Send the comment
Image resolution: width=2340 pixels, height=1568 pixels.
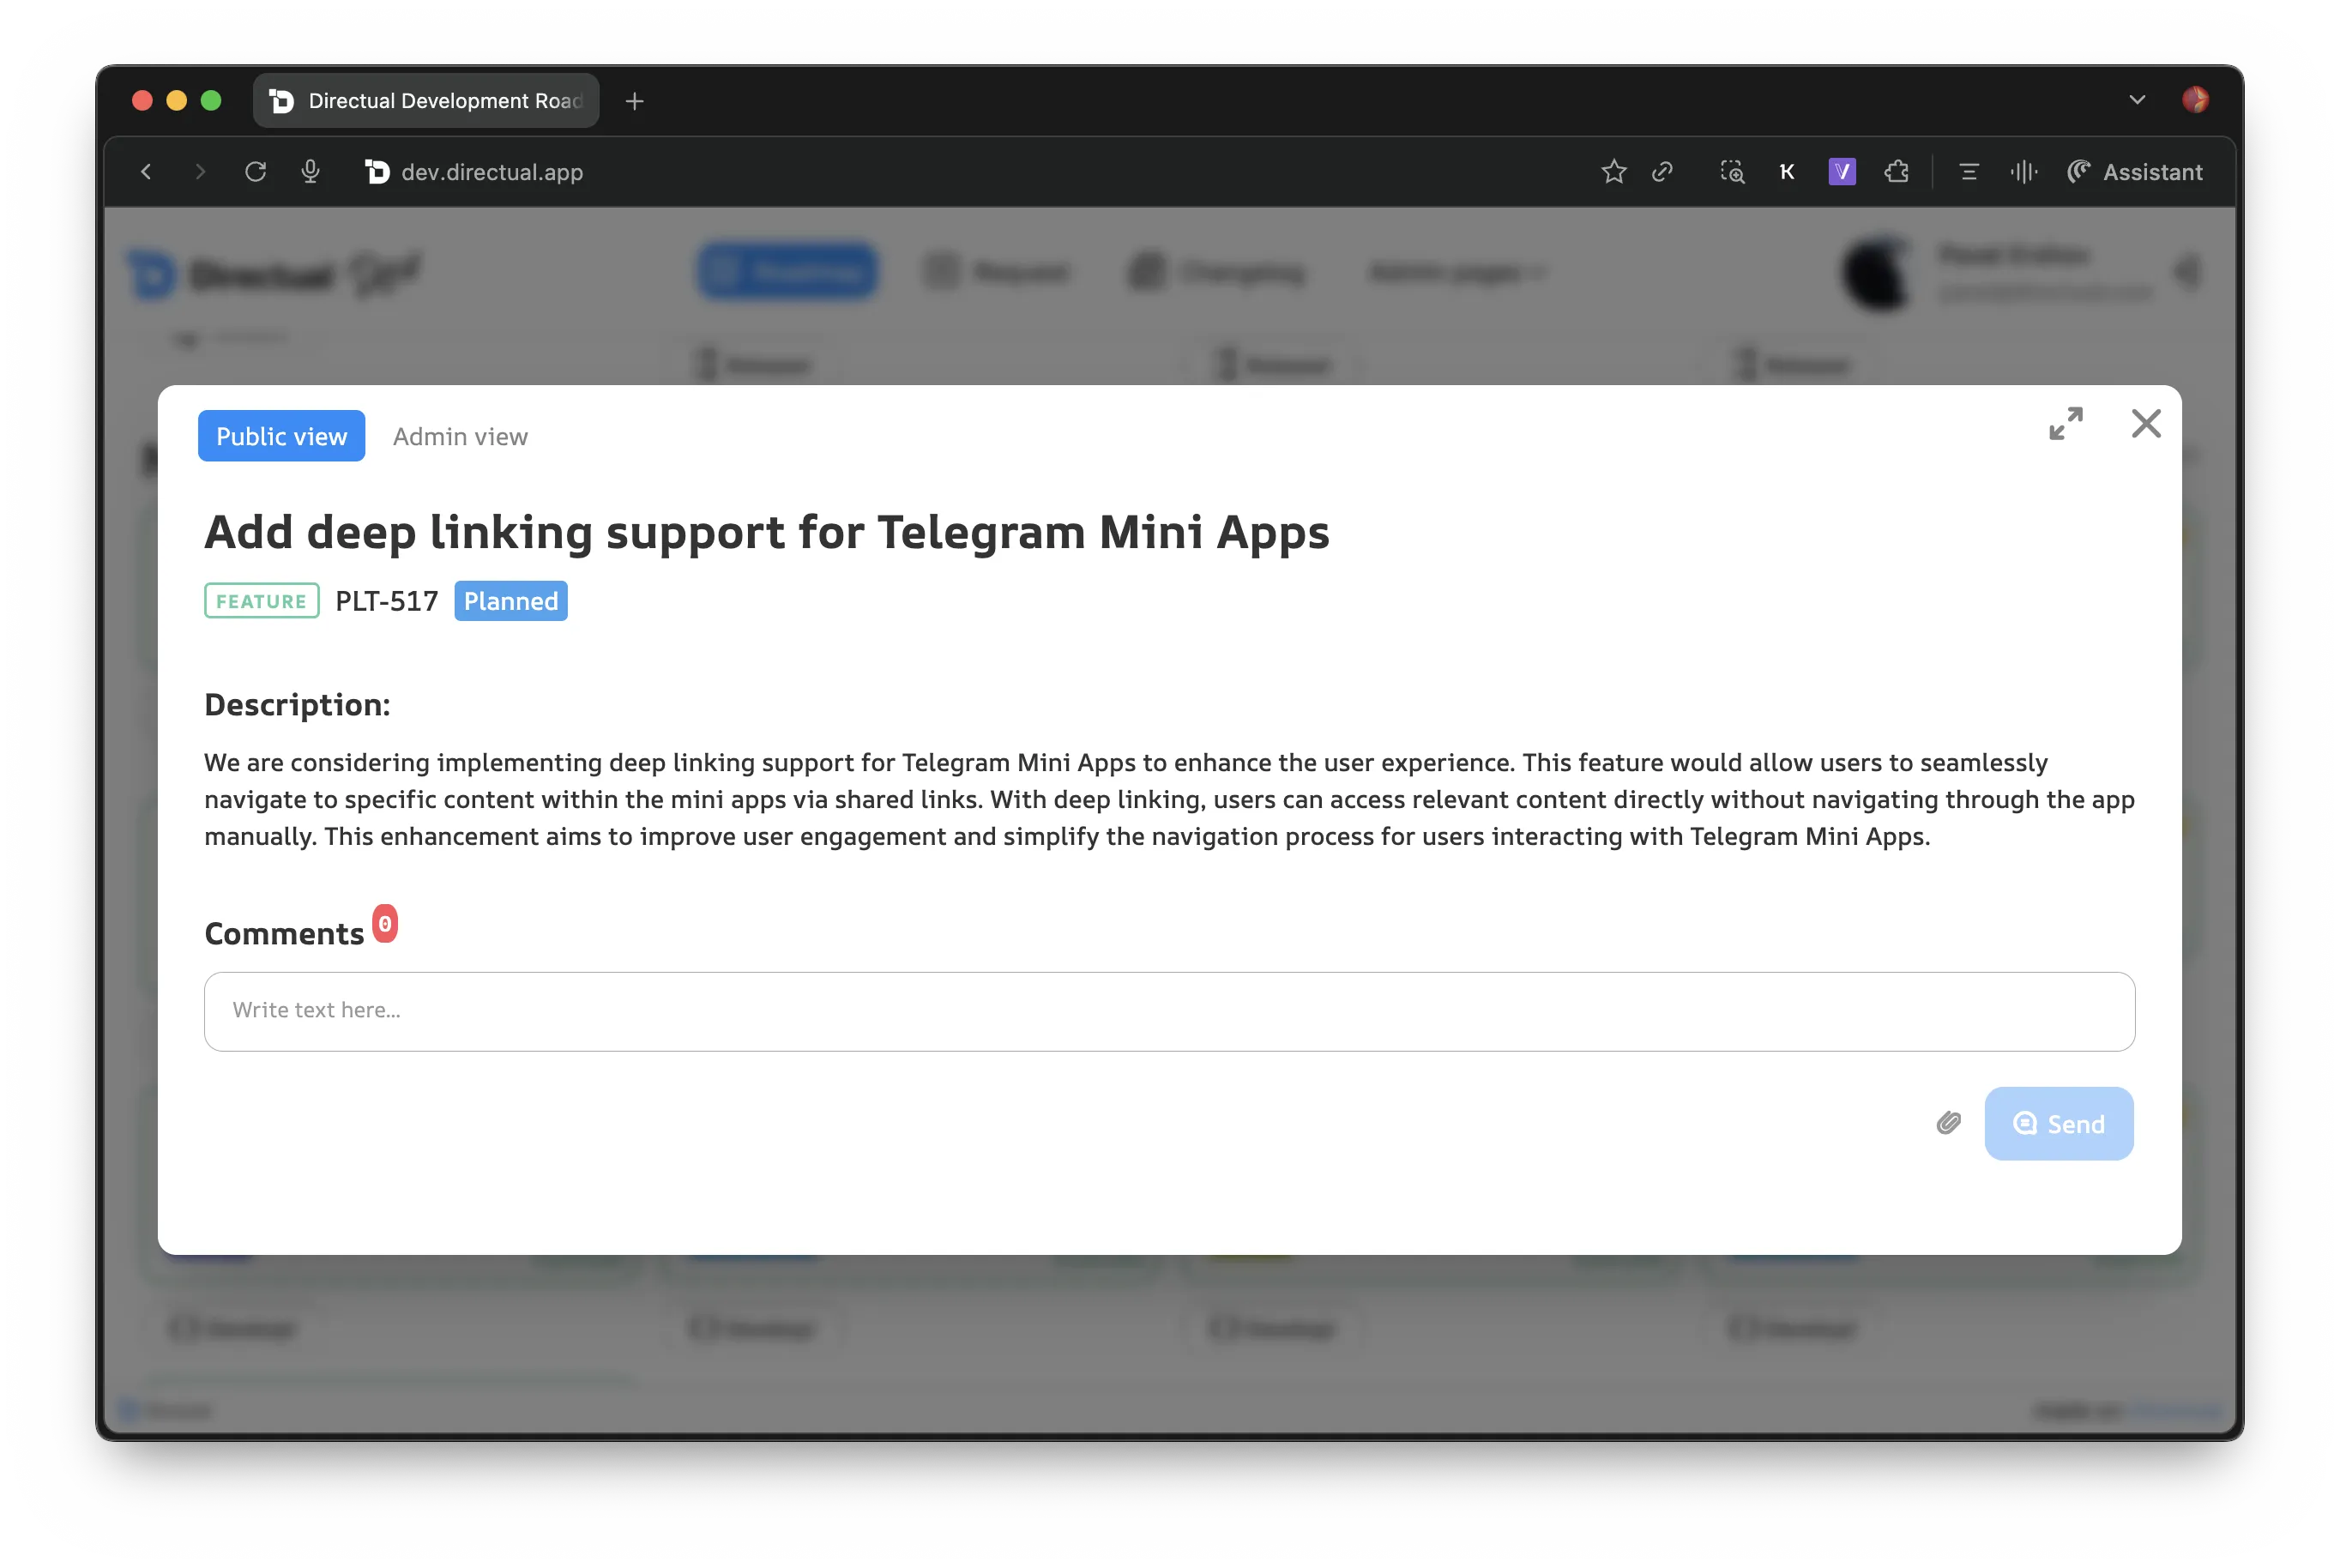click(x=2058, y=1123)
